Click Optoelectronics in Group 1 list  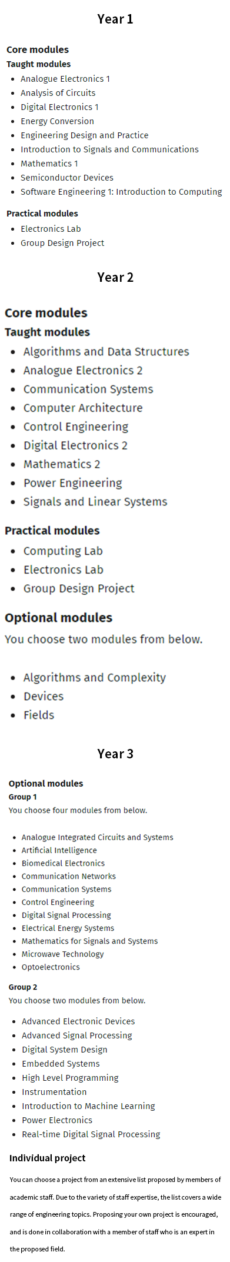tap(51, 967)
